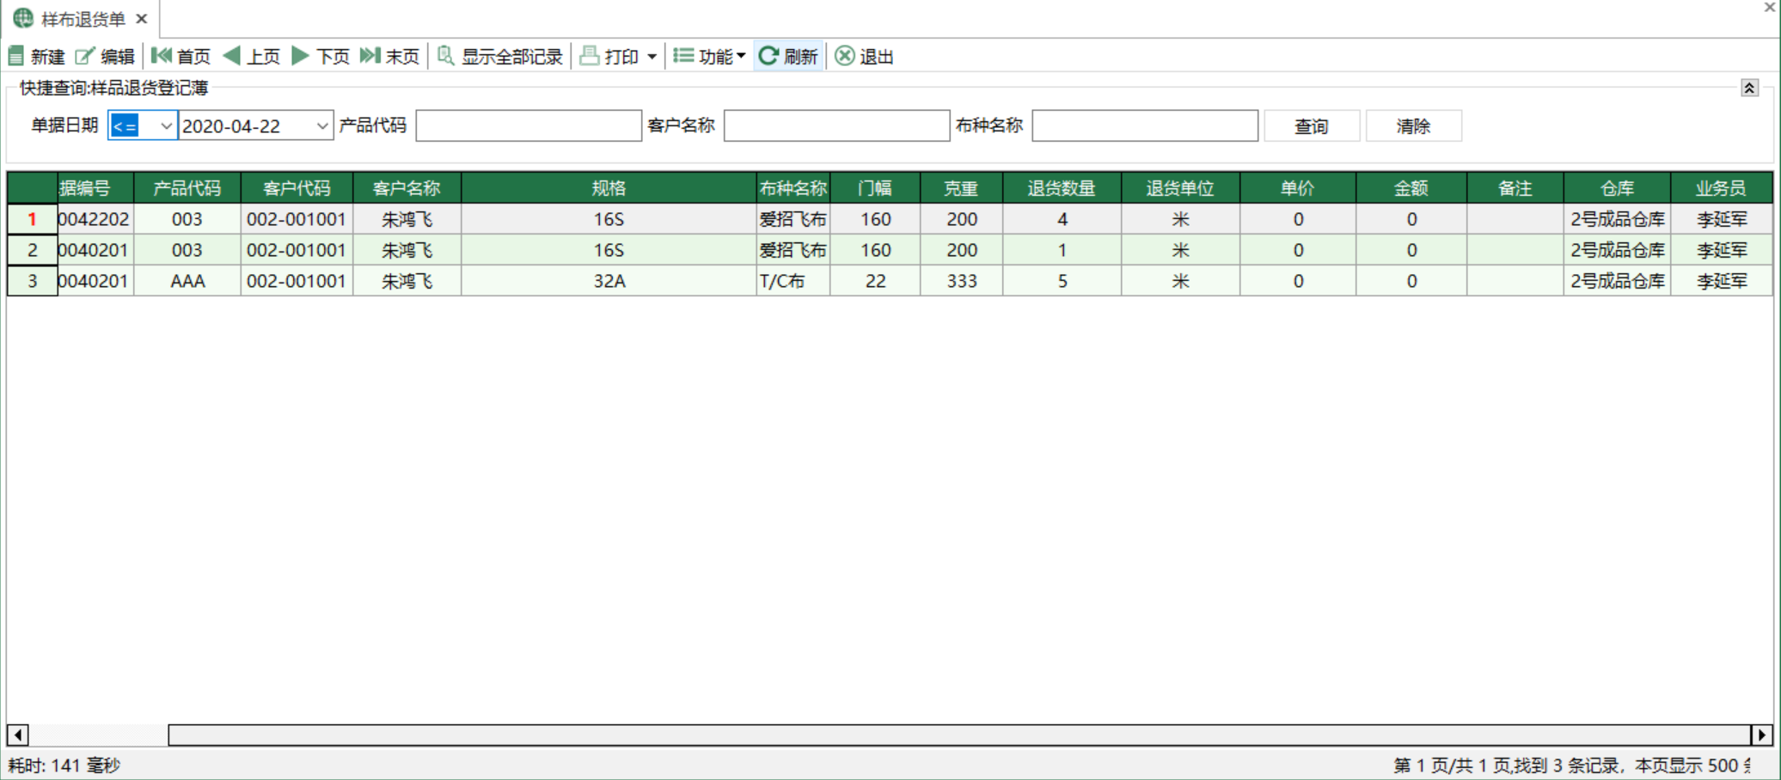
Task: Click the AAA product code cell
Action: pos(187,281)
